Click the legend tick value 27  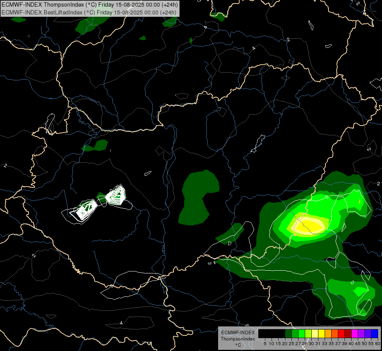pos(298,344)
